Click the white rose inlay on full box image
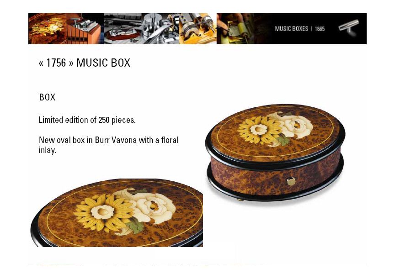 point(294,125)
